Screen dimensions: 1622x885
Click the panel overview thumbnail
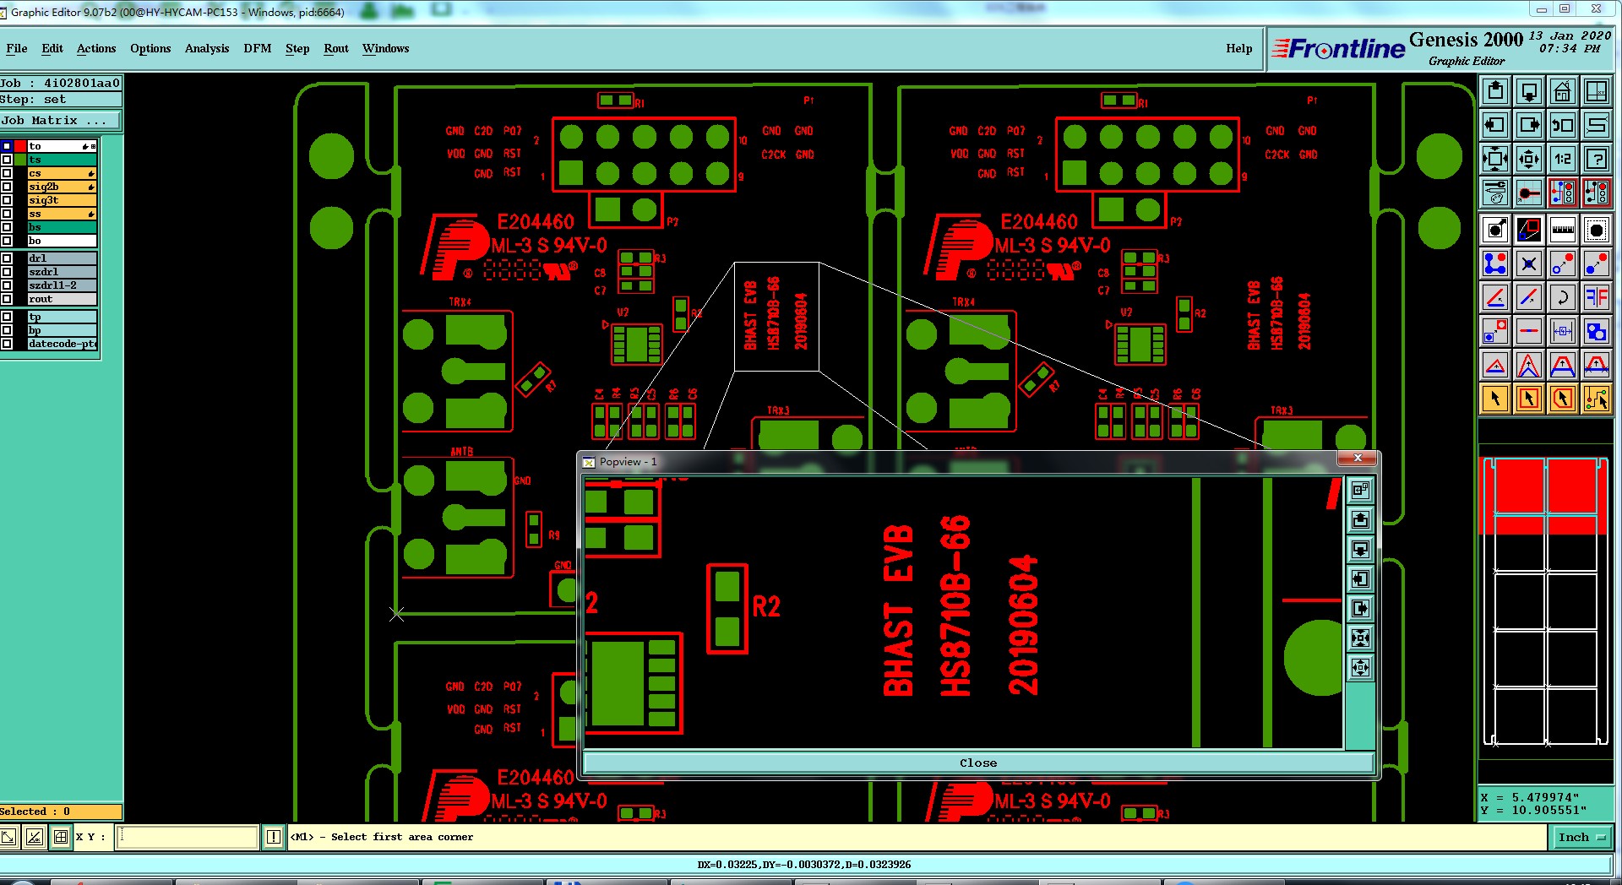tap(1546, 601)
